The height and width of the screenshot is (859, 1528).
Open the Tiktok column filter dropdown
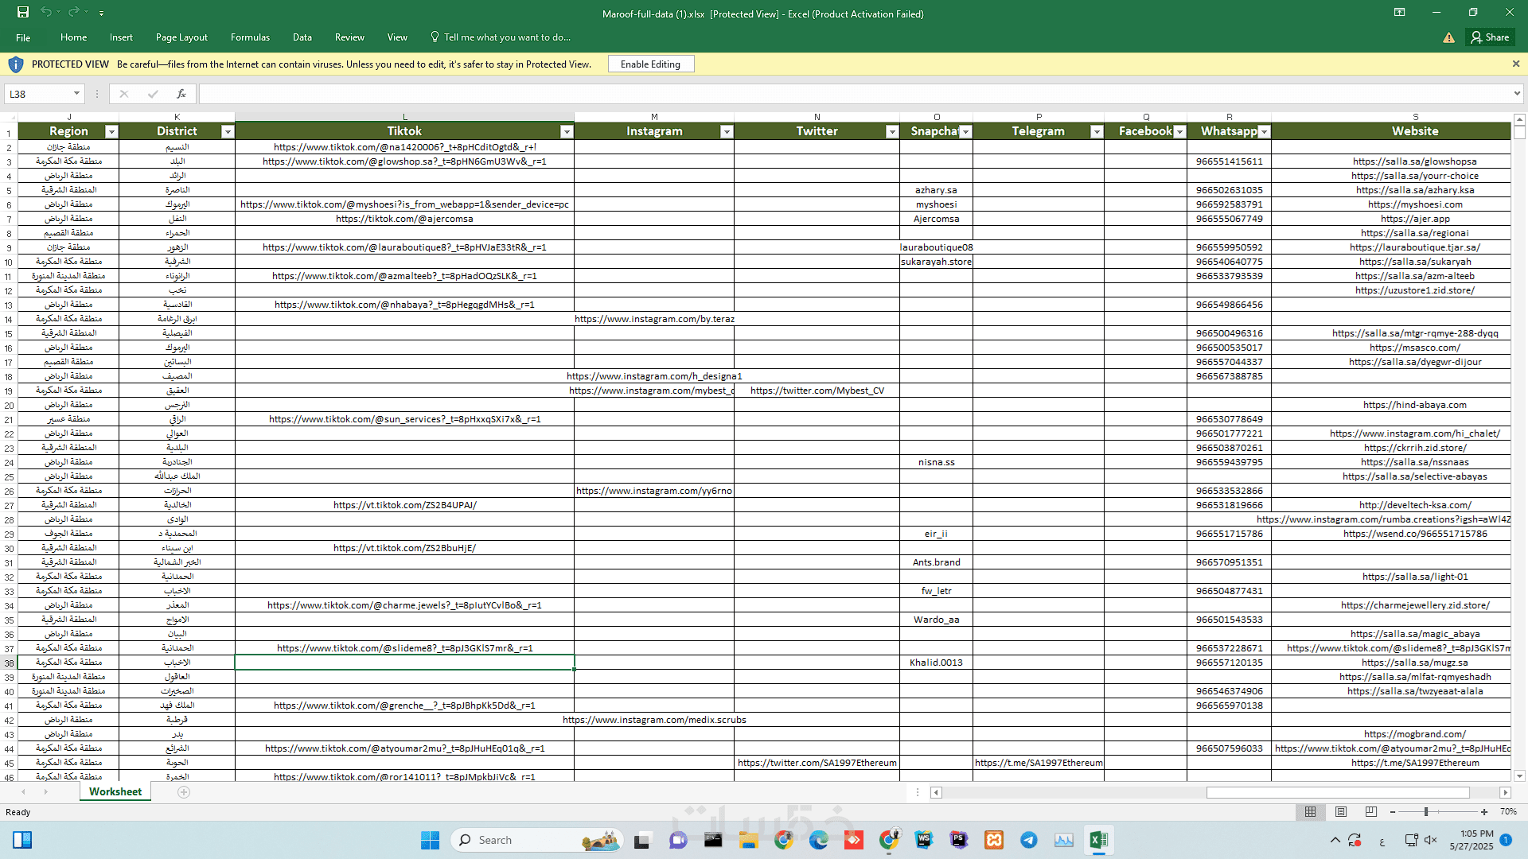(567, 132)
